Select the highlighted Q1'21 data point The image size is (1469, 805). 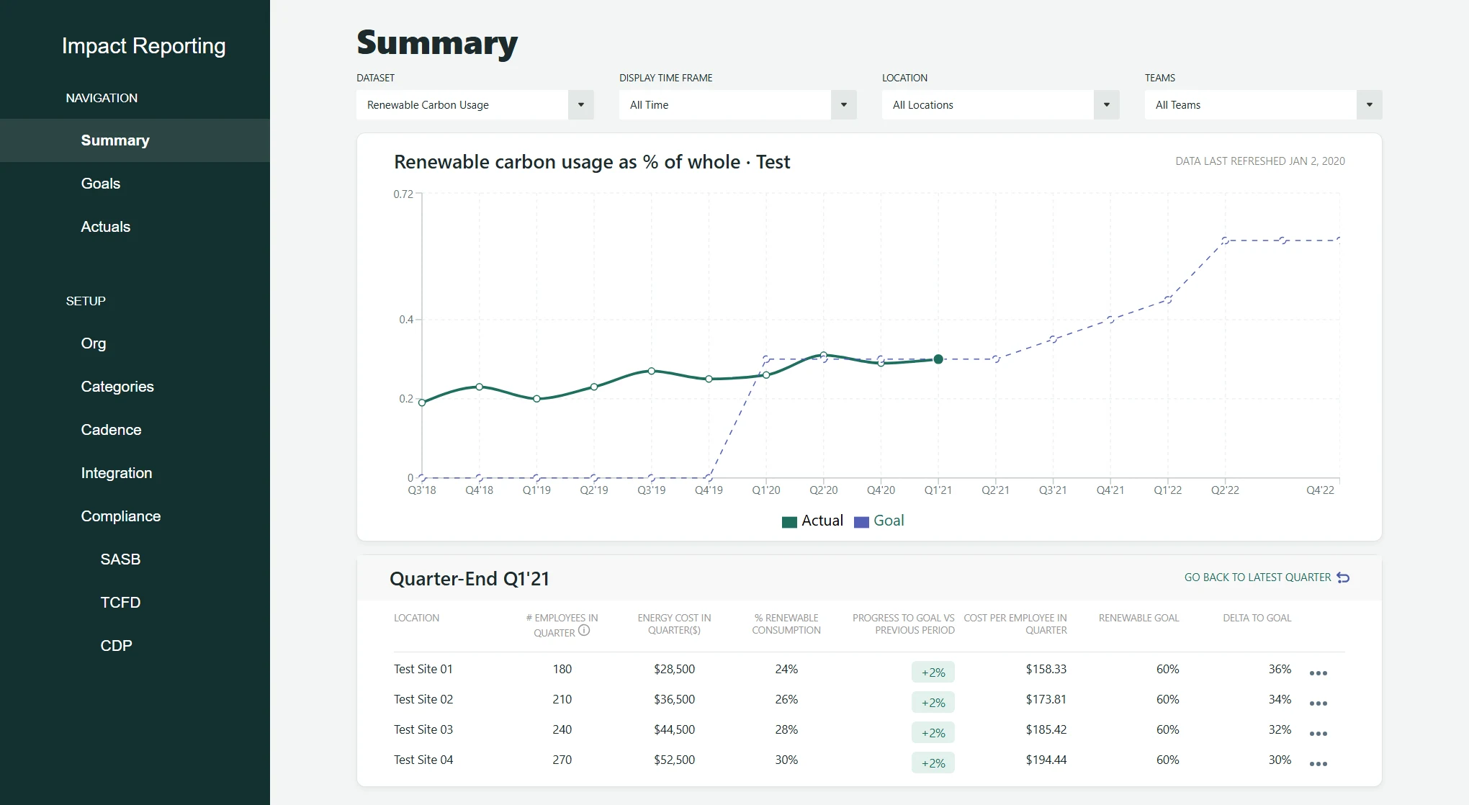(x=938, y=359)
